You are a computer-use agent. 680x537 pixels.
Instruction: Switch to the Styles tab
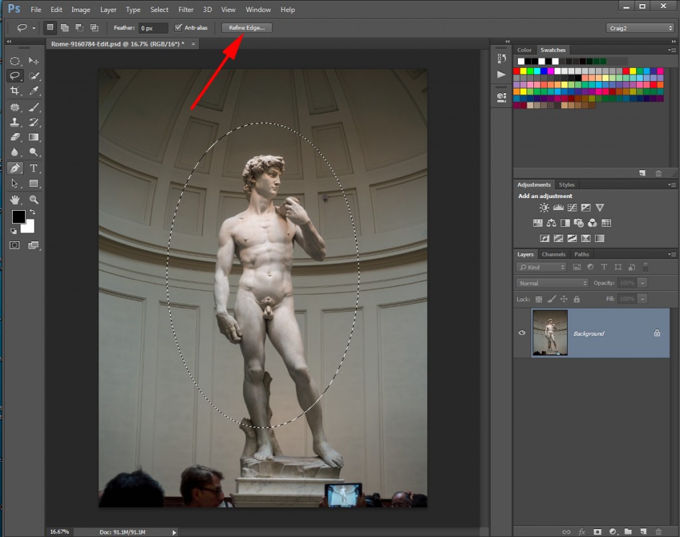pos(566,185)
